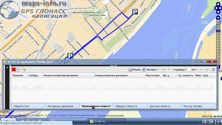Click the report window title bar icon
Viewport: 222px width, 125px height.
[5, 62]
